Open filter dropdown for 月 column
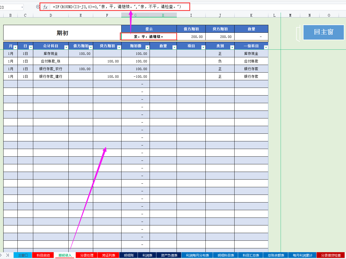 click(x=15, y=47)
